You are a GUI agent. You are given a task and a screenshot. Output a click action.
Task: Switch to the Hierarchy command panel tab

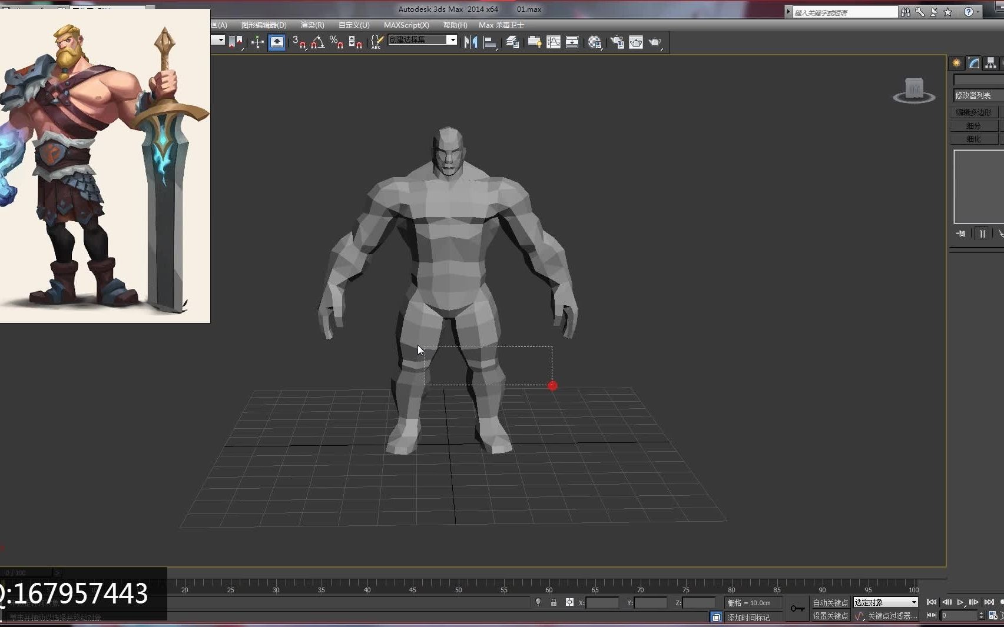tap(990, 63)
